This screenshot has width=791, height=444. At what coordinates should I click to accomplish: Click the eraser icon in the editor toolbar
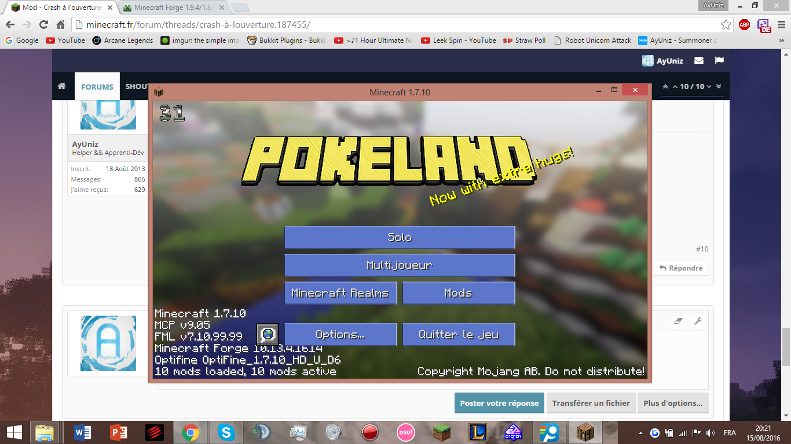click(679, 321)
